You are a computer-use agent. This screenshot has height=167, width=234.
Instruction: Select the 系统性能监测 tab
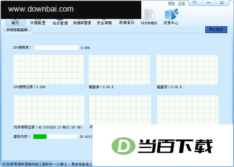(x=17, y=30)
